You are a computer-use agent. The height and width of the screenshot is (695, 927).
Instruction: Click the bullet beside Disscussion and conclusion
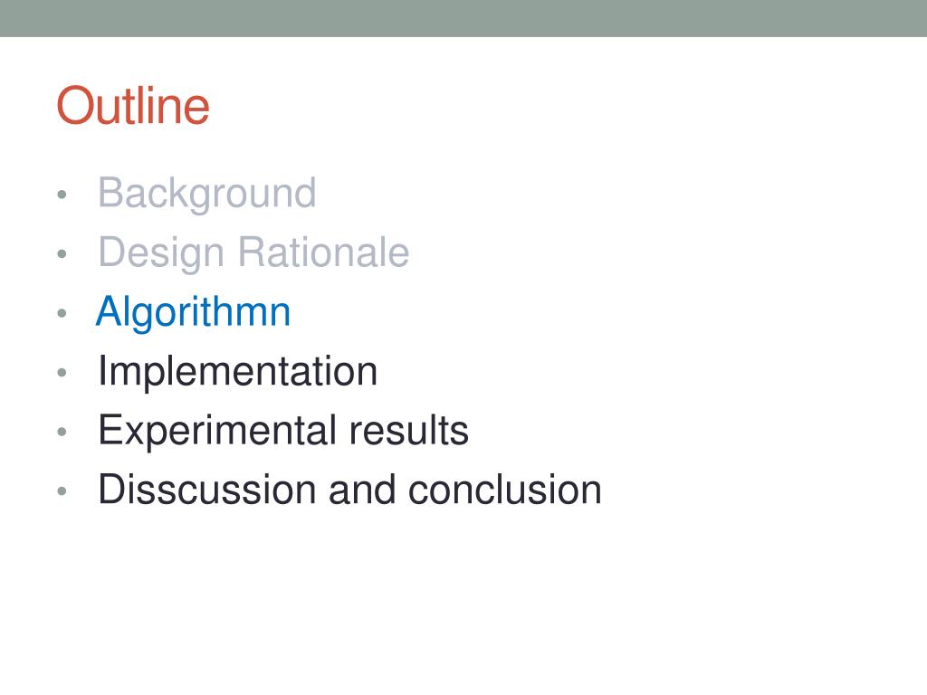62,491
